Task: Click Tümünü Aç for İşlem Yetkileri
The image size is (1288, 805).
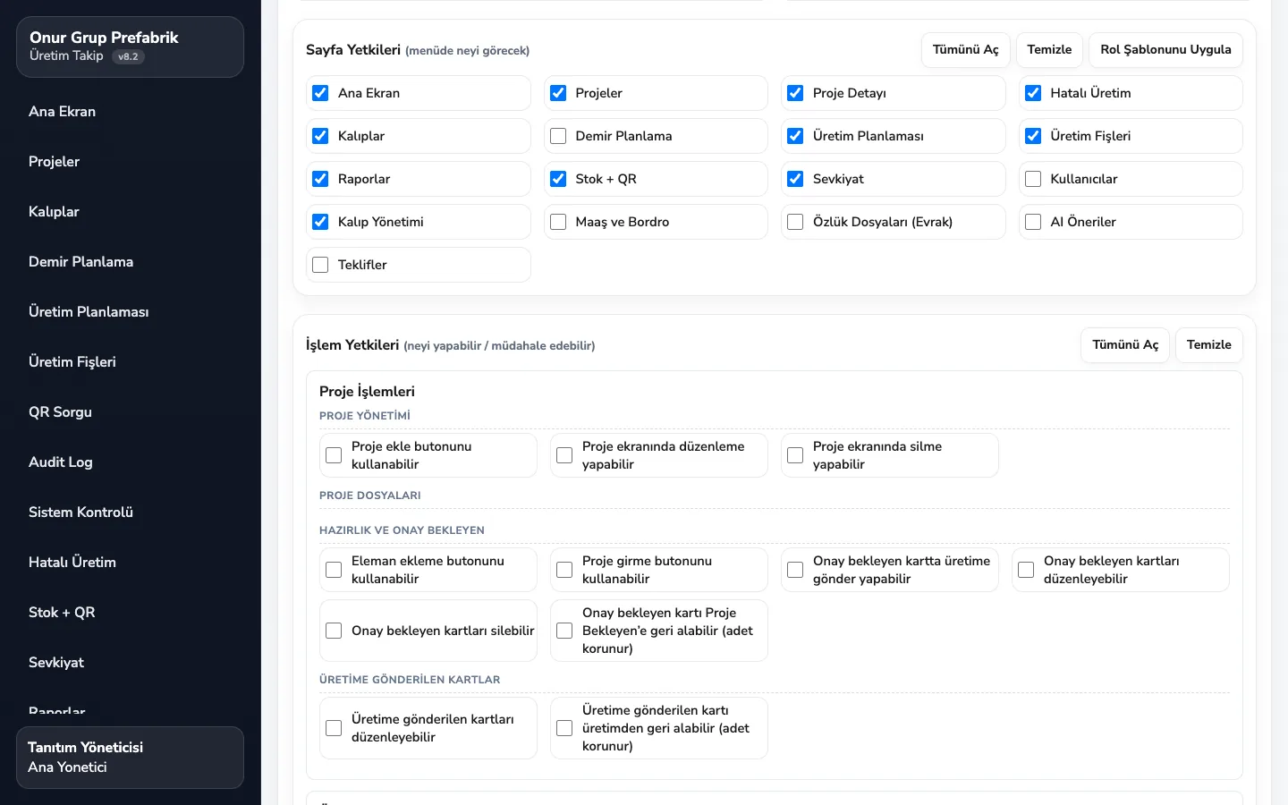Action: (1125, 345)
